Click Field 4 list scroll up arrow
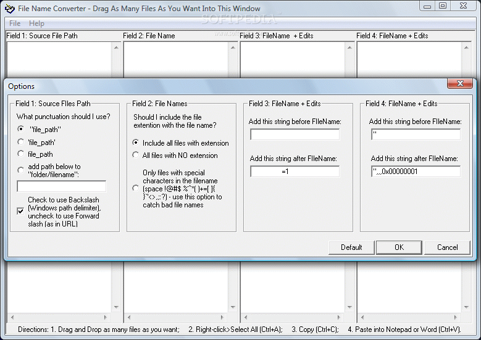Viewport: 481px width, 340px height. pos(466,48)
